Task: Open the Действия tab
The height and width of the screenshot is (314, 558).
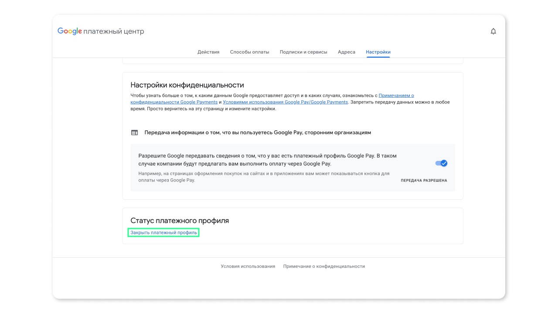Action: click(x=208, y=51)
